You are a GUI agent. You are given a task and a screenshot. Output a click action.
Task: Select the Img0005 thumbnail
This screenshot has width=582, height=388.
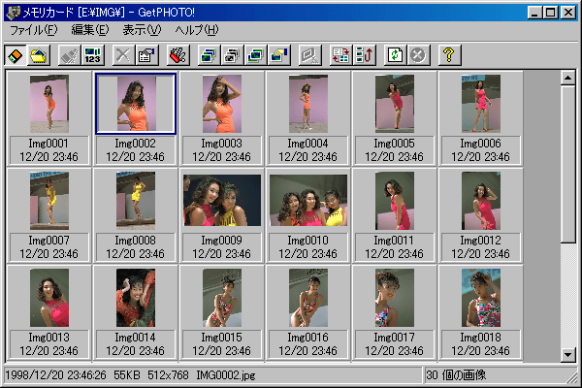(395, 104)
